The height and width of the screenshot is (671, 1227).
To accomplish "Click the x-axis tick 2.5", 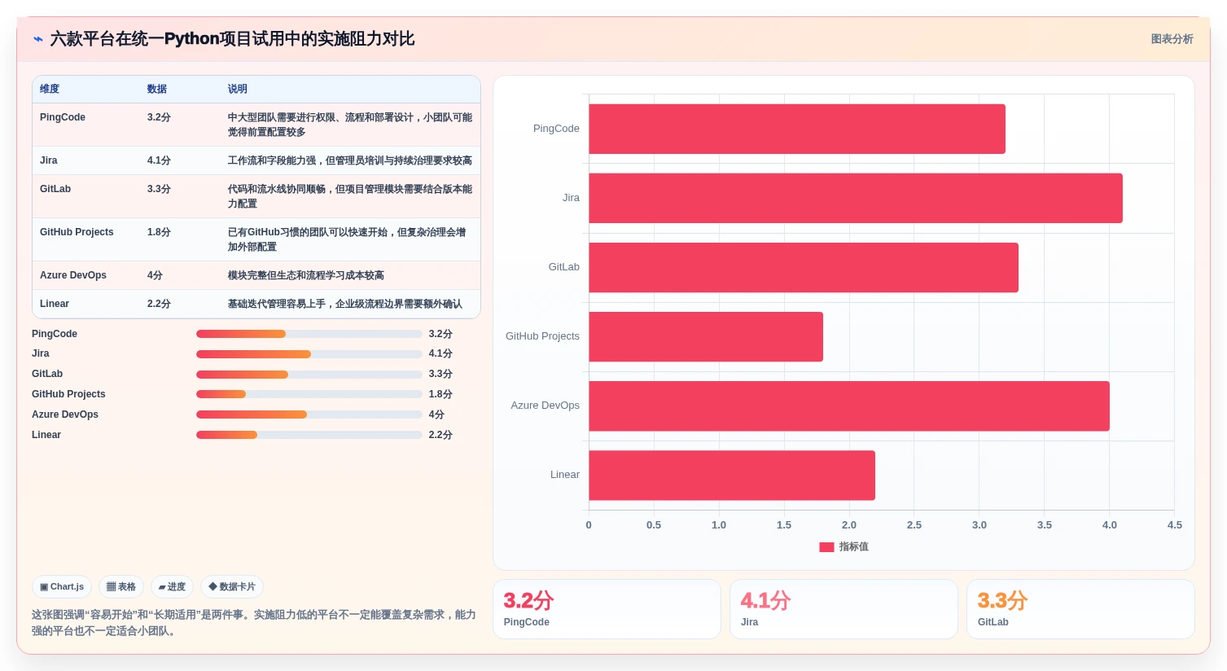I will 914,525.
